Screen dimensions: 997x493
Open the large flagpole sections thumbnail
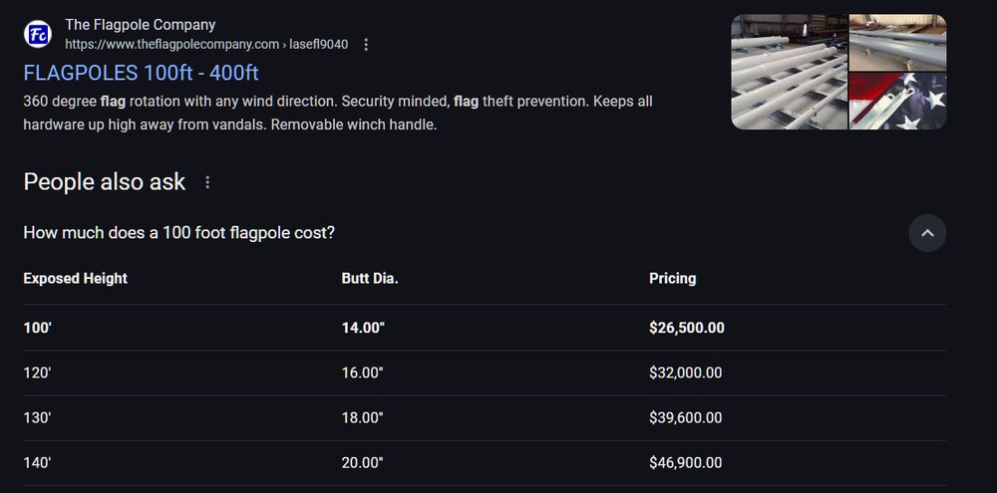(x=789, y=72)
